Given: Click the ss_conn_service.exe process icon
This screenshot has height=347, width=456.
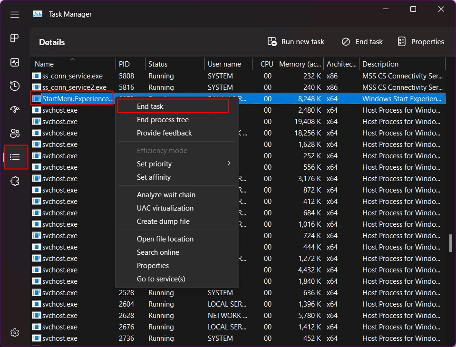Looking at the screenshot, I should click(x=36, y=76).
